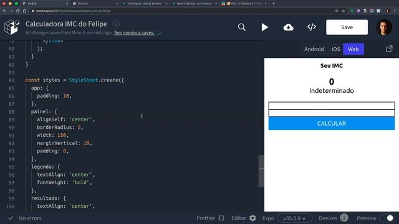Screen dimensions: 399x224
Task: Click line number 88 in gutter
Action: (11, 112)
